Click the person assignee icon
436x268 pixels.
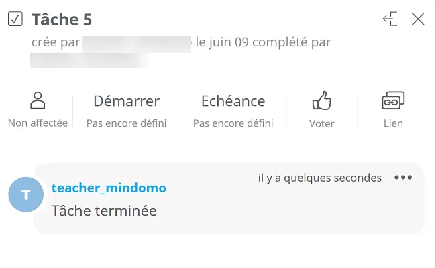(x=38, y=100)
